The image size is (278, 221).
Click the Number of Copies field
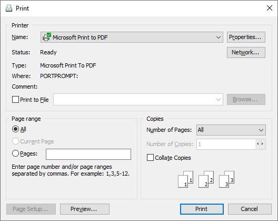coord(226,144)
